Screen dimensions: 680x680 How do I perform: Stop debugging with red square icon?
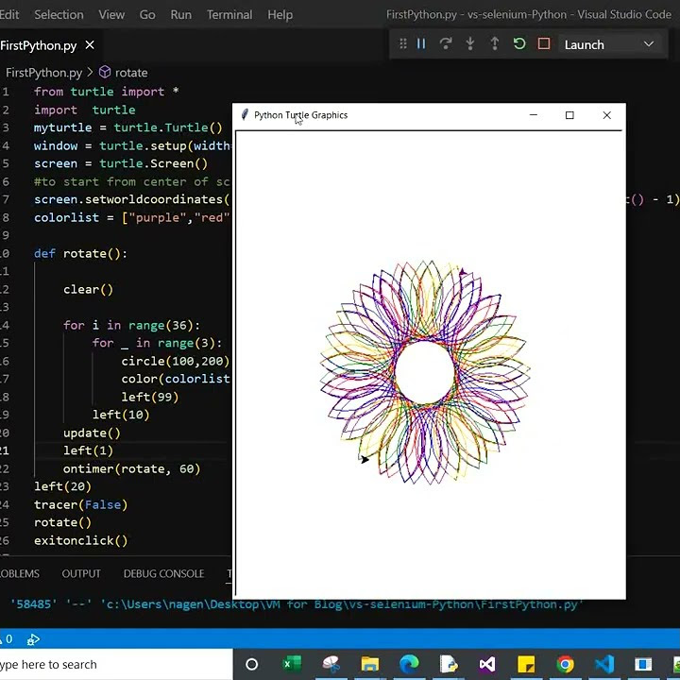point(544,43)
